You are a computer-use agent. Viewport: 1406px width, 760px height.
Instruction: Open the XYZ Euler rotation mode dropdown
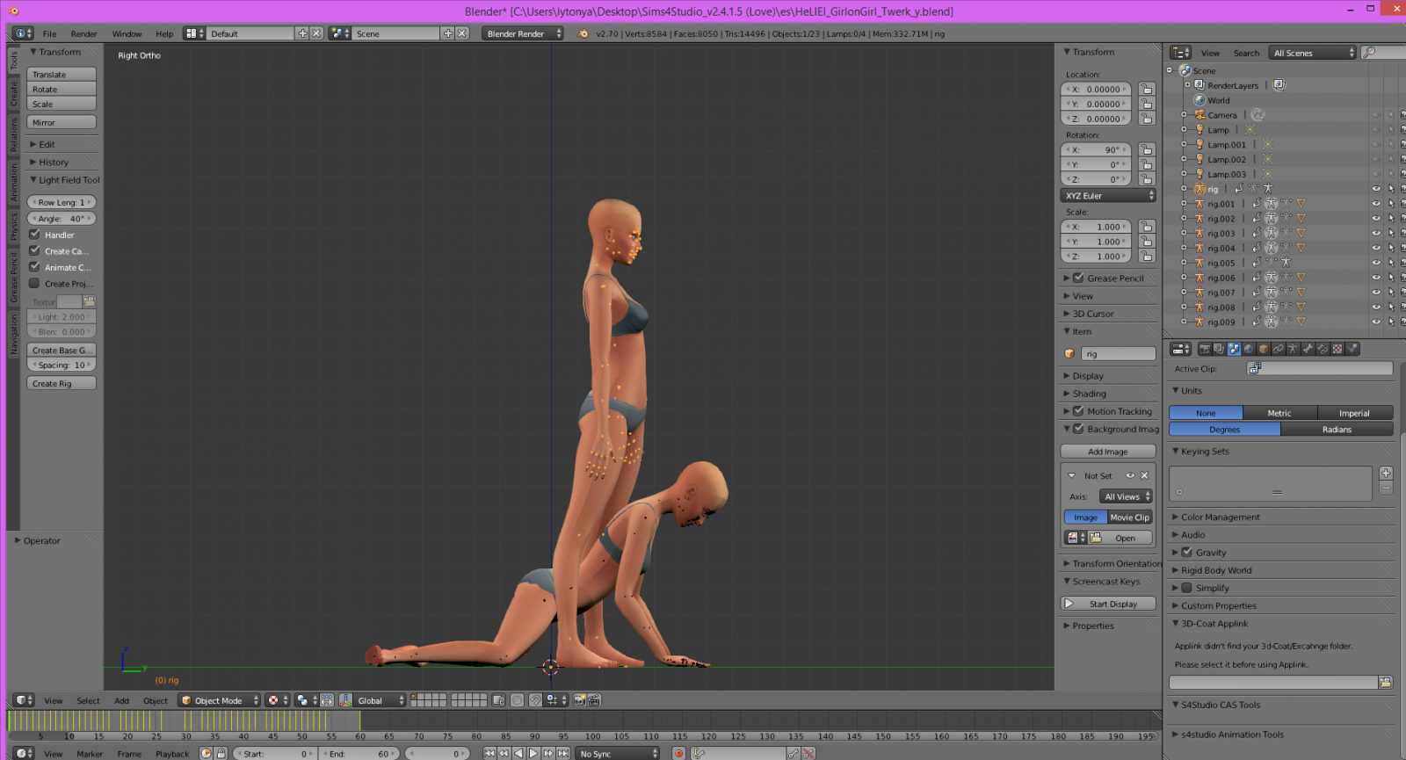pos(1108,196)
